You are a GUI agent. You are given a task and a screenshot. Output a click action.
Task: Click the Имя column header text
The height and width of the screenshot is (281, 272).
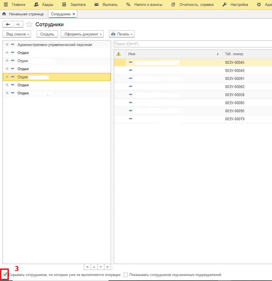132,54
